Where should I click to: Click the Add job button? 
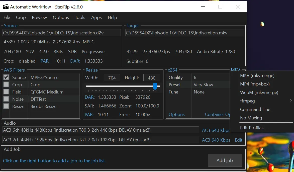tap(225, 160)
